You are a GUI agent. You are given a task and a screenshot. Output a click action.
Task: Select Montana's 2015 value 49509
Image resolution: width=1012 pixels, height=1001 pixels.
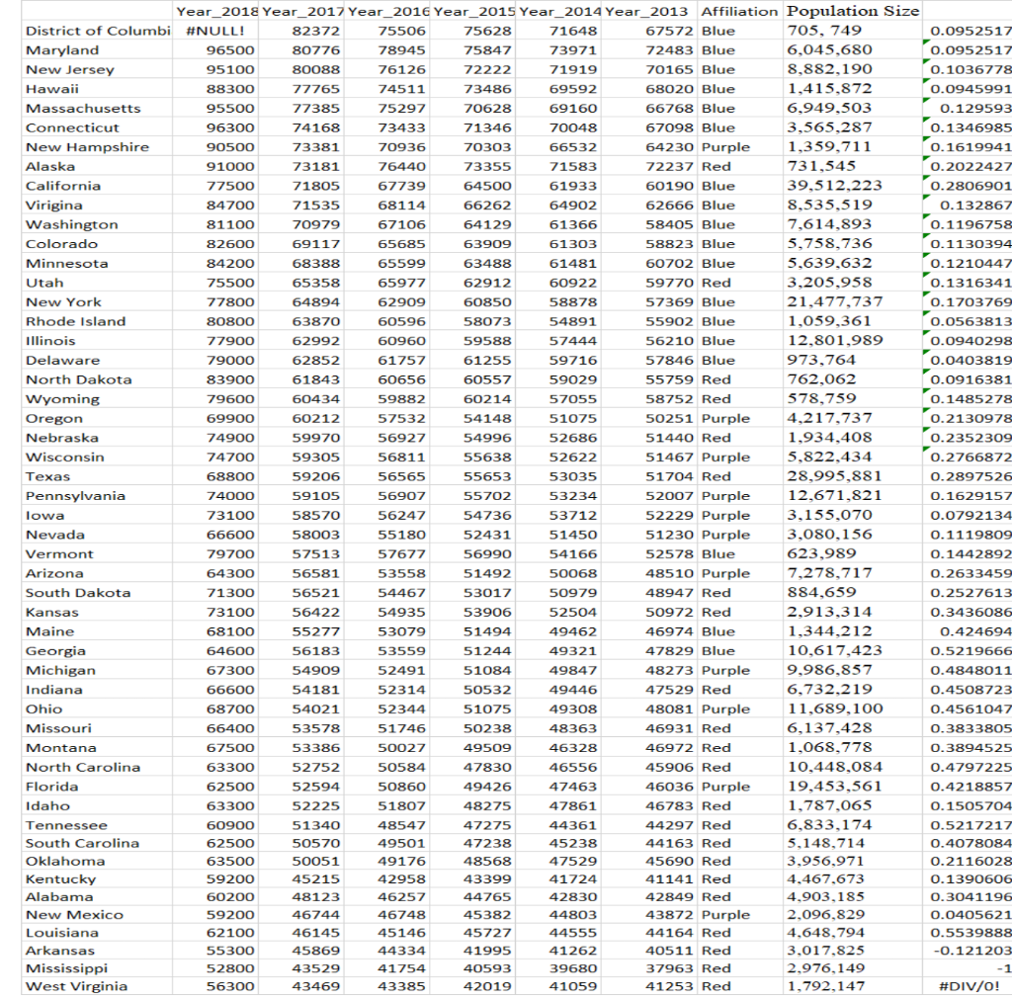473,747
